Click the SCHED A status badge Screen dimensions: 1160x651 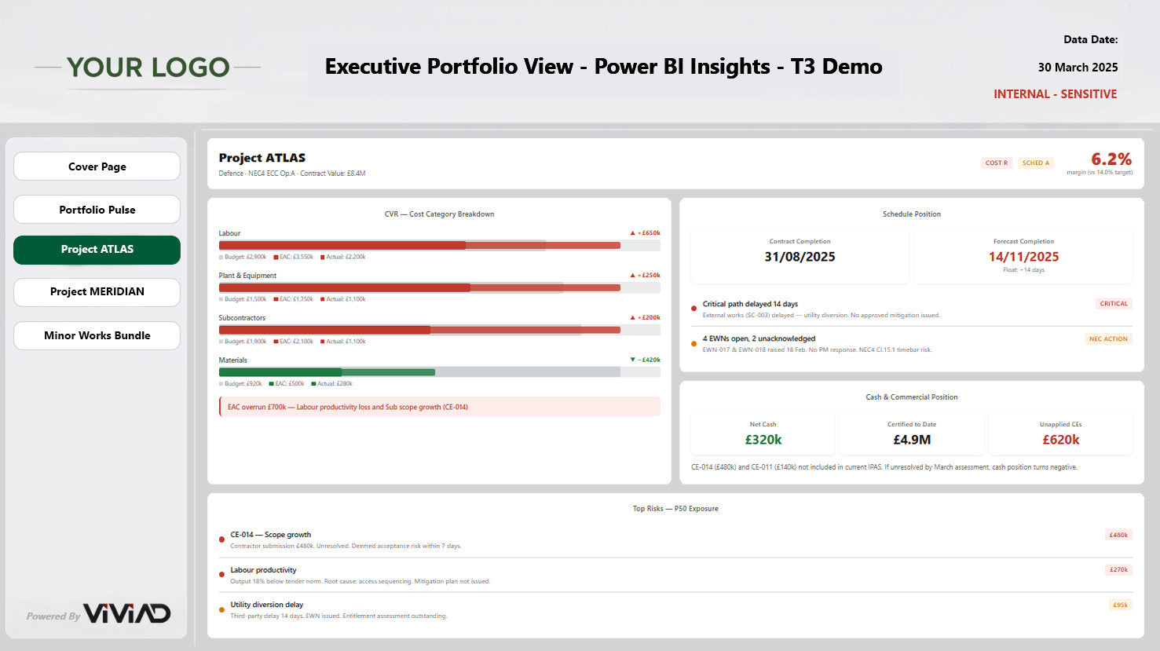(x=1035, y=163)
